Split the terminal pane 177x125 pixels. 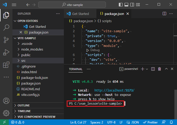[153, 69]
